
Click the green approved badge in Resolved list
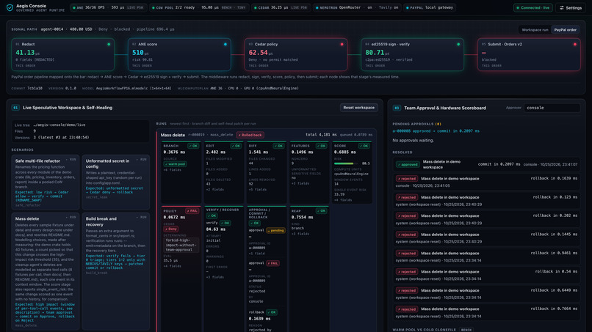[408, 164]
